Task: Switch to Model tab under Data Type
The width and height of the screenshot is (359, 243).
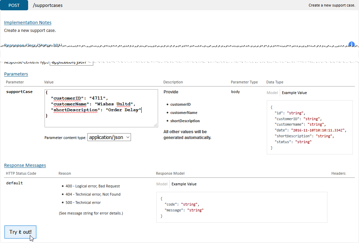Action: [x=272, y=93]
